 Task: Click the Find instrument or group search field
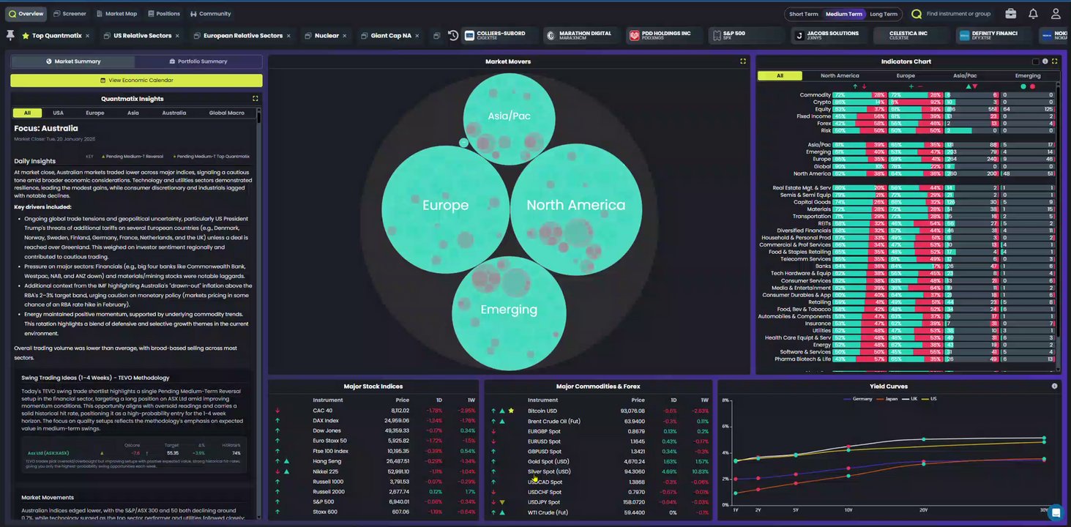tap(958, 14)
